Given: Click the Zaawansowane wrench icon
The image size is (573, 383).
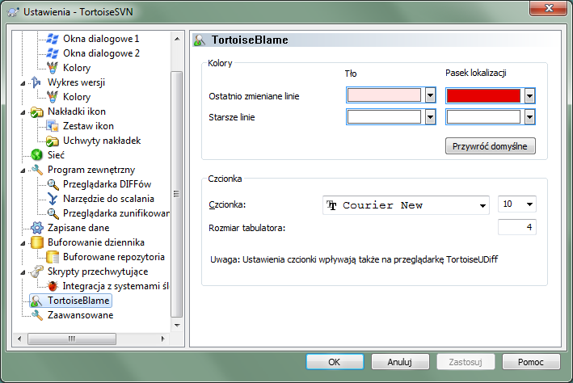Looking at the screenshot, I should pyautogui.click(x=36, y=315).
